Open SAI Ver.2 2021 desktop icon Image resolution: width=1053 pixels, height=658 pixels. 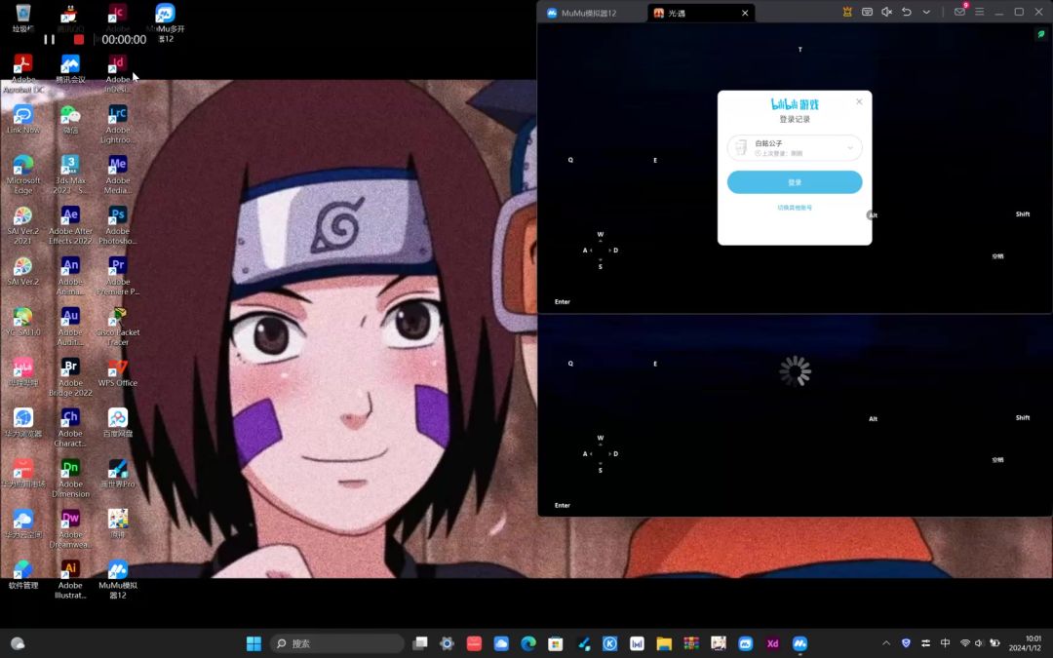pos(22,225)
